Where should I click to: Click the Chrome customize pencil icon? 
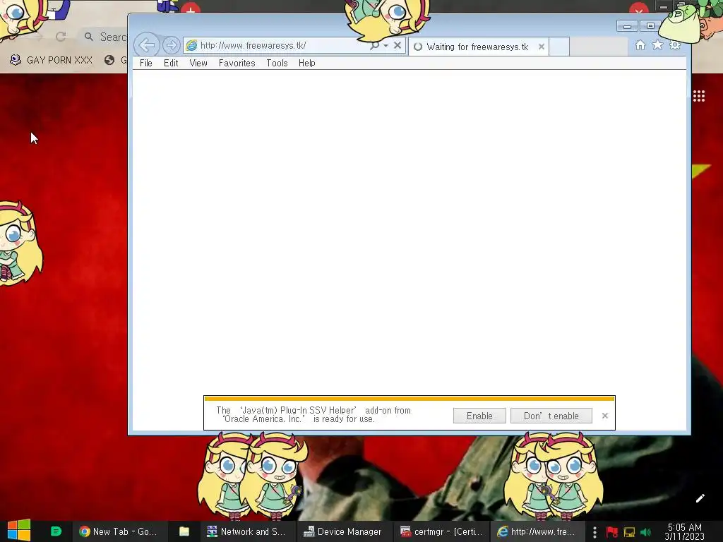pyautogui.click(x=700, y=498)
